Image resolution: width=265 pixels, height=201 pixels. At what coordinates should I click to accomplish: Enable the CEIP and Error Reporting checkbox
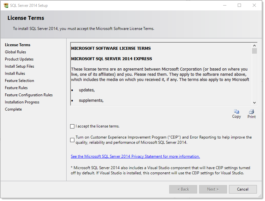72,140
